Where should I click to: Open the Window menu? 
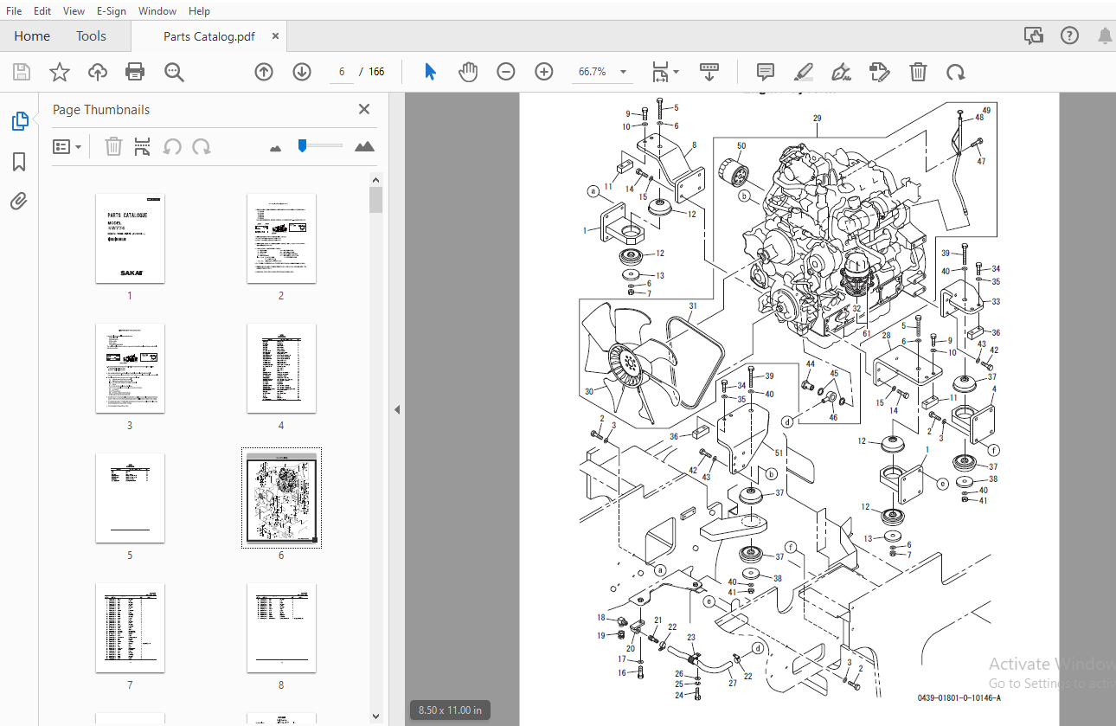(x=157, y=11)
